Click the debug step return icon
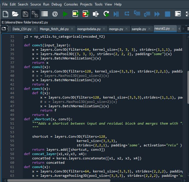 pos(147,14)
